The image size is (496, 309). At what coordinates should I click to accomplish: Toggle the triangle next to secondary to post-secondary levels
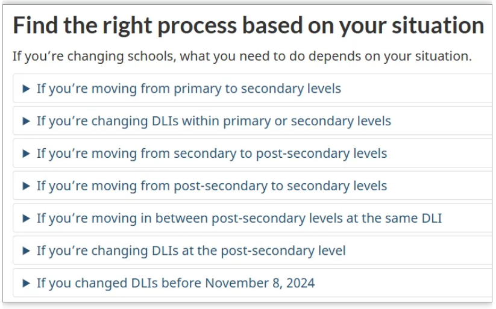point(27,154)
